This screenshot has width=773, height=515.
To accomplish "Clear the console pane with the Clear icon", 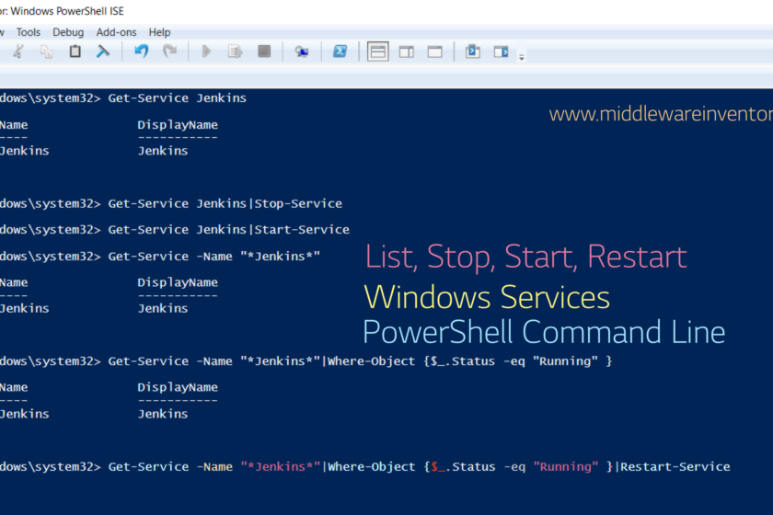I will 102,51.
